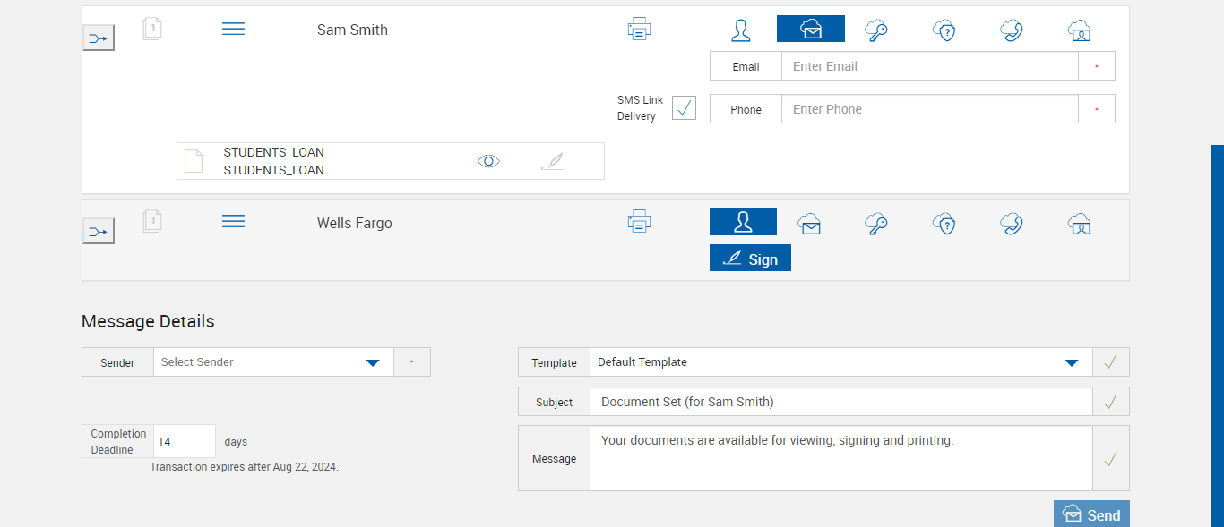The image size is (1224, 527).
Task: Click the Send button
Action: [1091, 514]
